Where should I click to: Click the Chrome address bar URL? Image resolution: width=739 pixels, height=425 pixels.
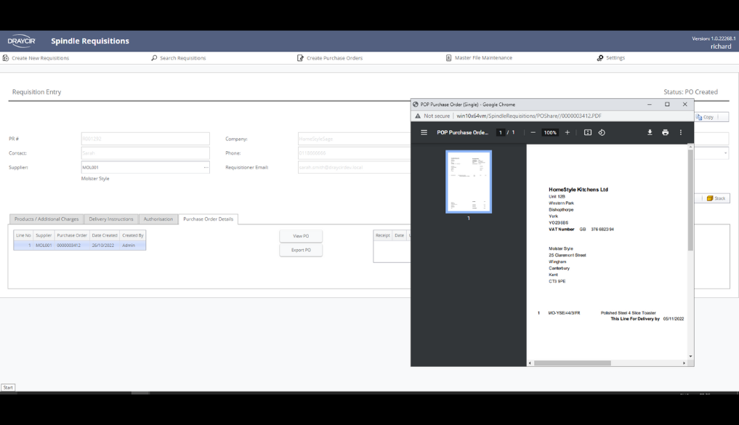coord(529,116)
